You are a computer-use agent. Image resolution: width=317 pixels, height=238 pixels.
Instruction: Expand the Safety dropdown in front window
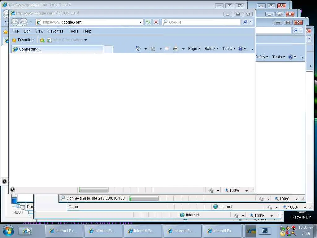[211, 49]
